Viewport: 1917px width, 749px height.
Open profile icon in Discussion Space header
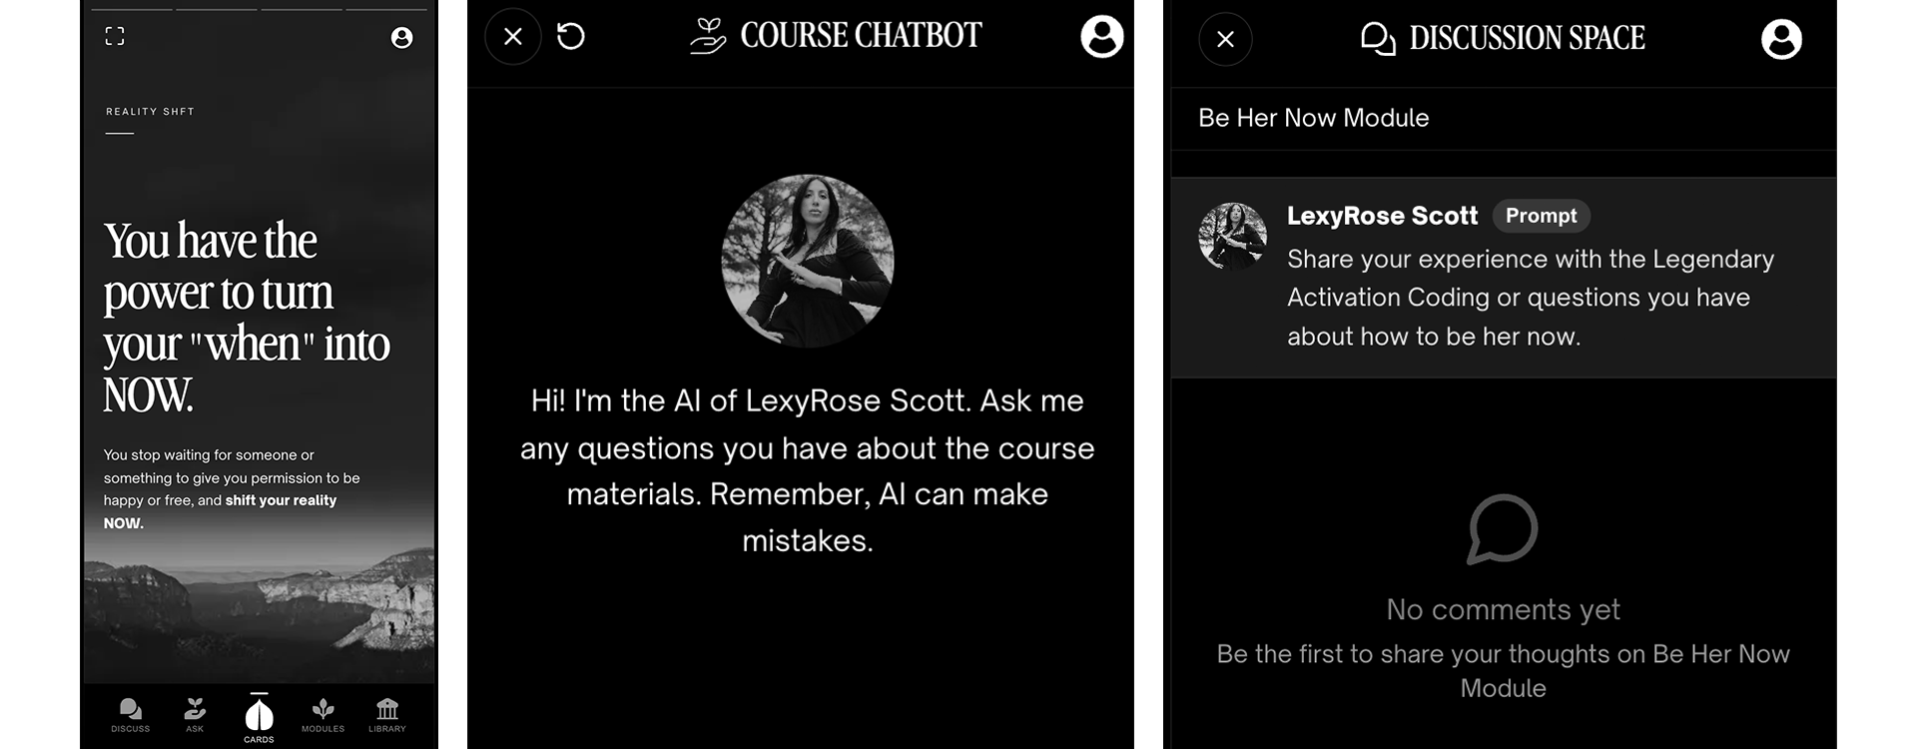click(x=1781, y=39)
